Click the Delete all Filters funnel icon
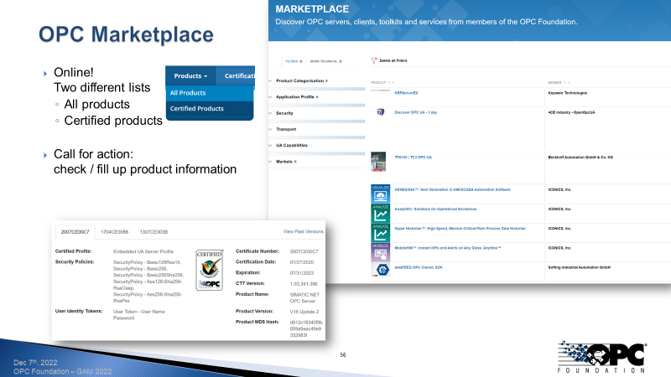This screenshot has height=377, width=671. click(x=374, y=60)
